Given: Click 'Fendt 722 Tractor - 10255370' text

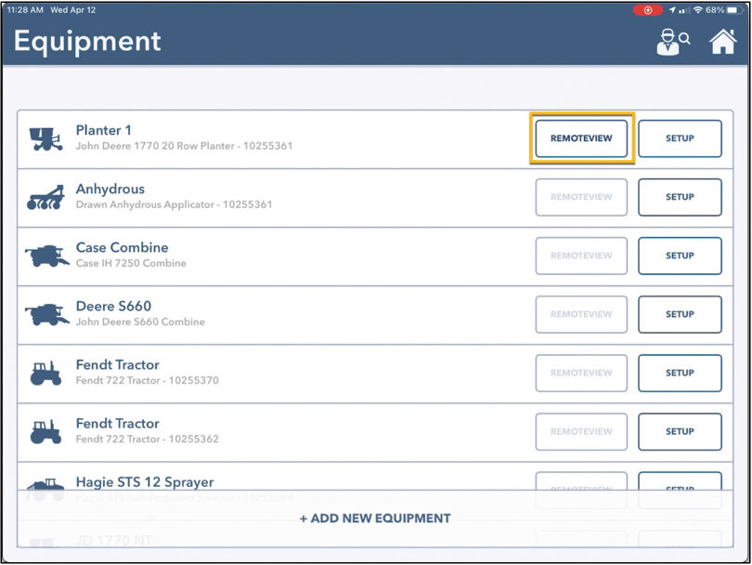Looking at the screenshot, I should (x=148, y=380).
